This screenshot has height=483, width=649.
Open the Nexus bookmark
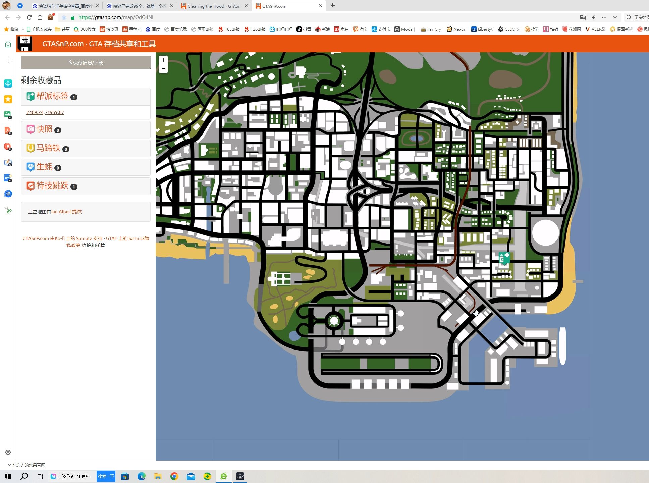coord(456,29)
